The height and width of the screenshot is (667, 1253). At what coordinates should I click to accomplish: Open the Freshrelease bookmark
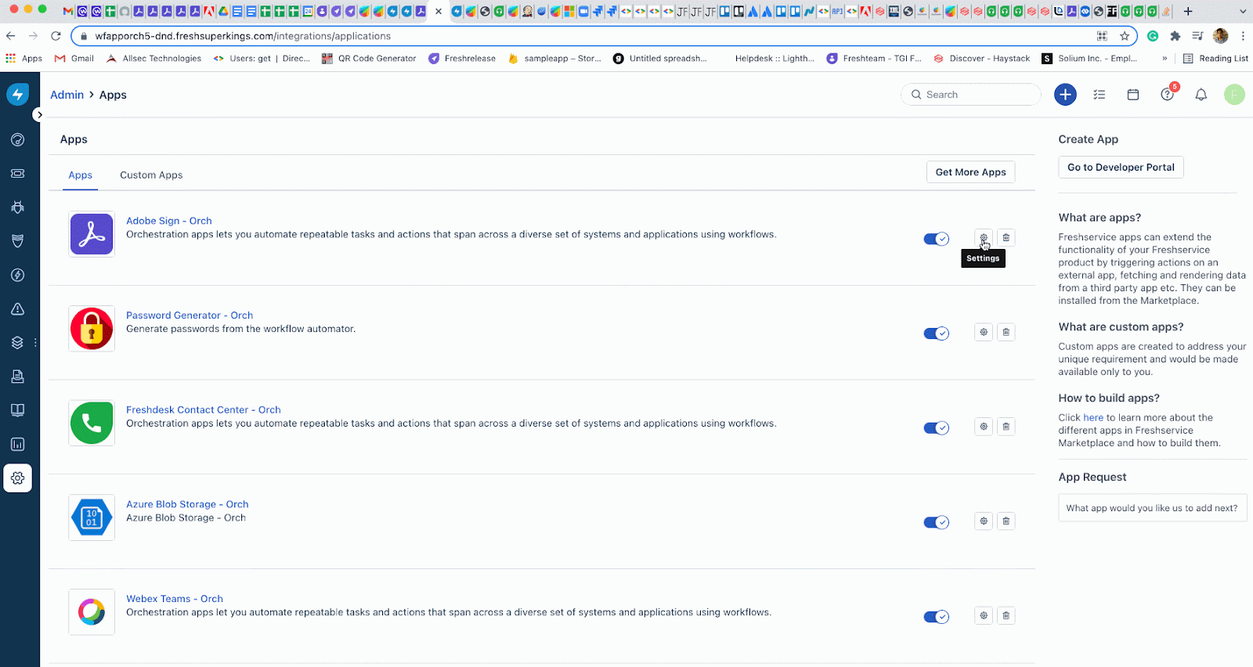(462, 59)
